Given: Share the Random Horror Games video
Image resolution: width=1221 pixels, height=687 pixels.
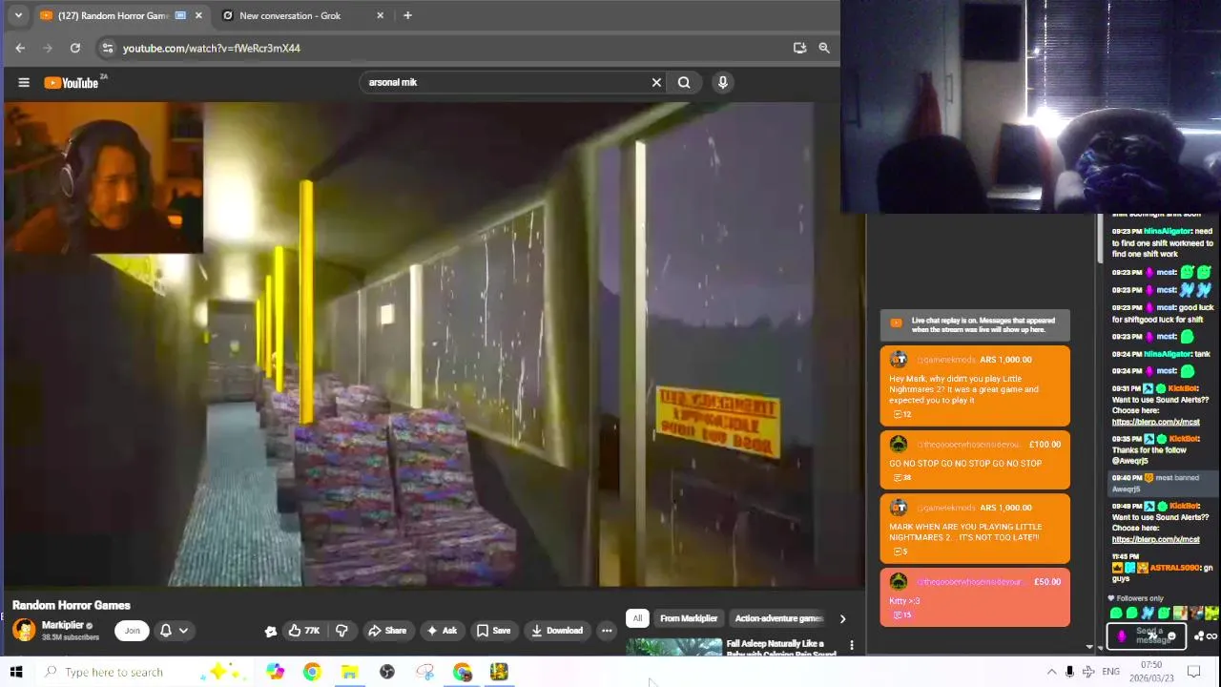Looking at the screenshot, I should pyautogui.click(x=387, y=631).
